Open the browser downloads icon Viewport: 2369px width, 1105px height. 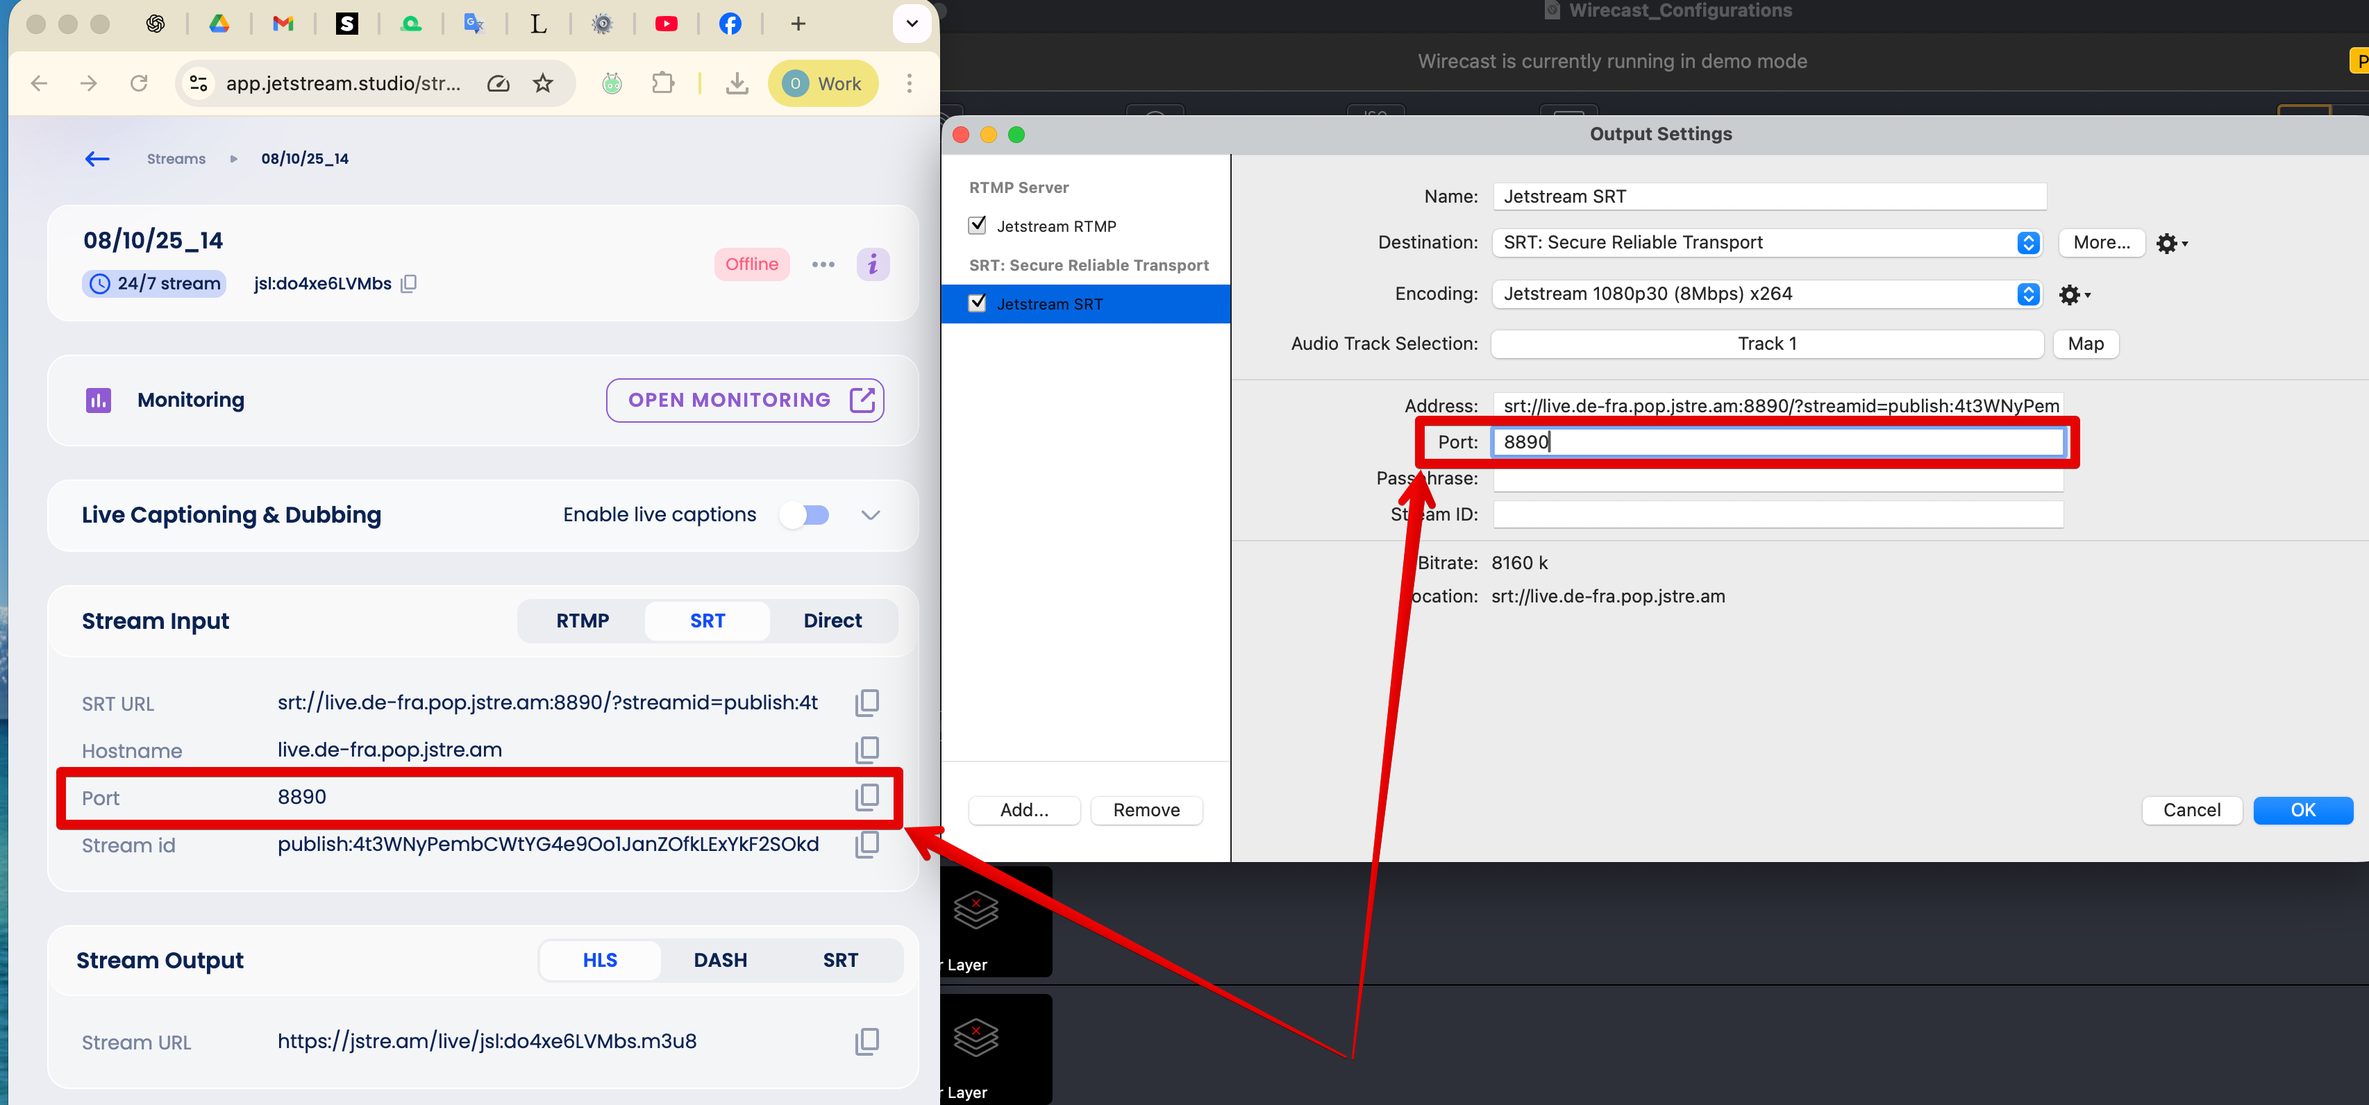pyautogui.click(x=737, y=84)
